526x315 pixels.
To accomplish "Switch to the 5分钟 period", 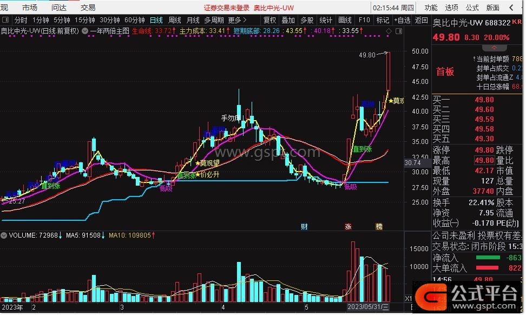I will [62, 20].
